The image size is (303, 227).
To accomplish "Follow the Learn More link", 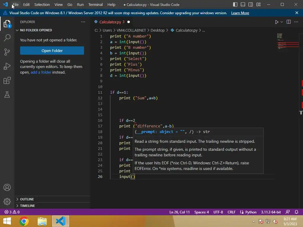I will [x=240, y=13].
